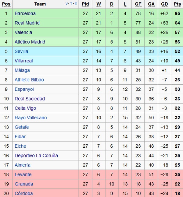This screenshot has width=183, height=197.
Task: Open the Córdoba team link
Action: (x=24, y=193)
